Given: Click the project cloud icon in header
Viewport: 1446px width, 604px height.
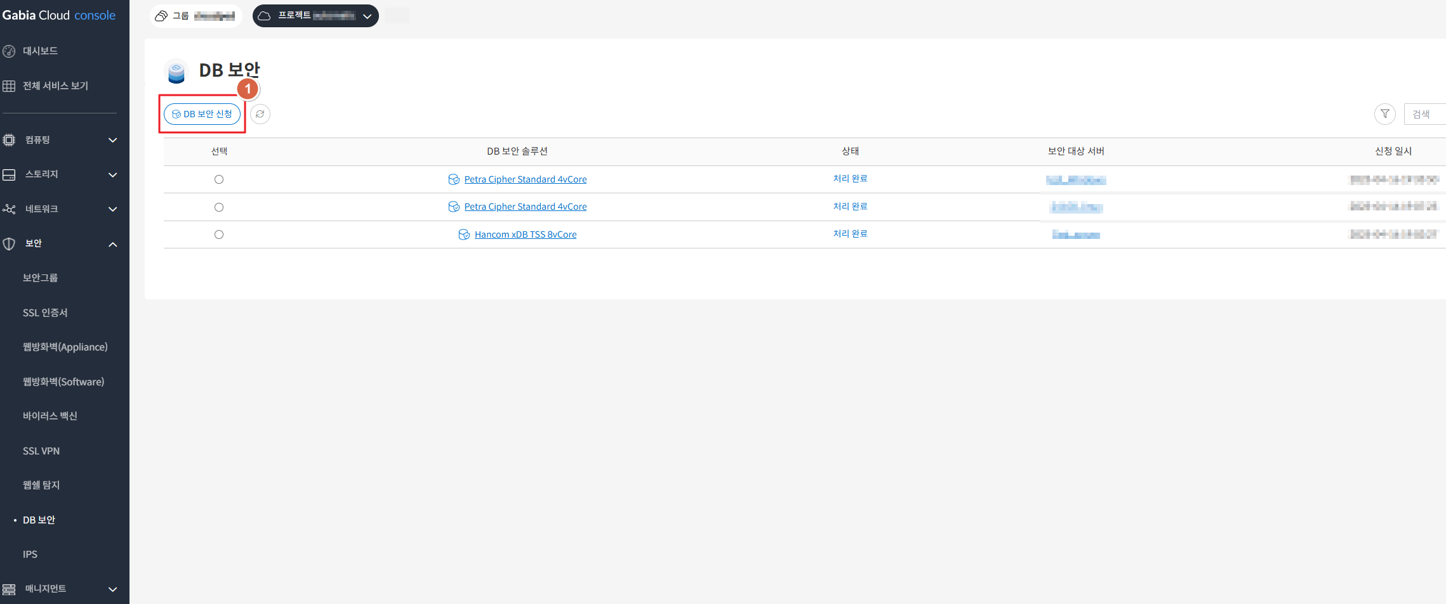Looking at the screenshot, I should pos(264,16).
